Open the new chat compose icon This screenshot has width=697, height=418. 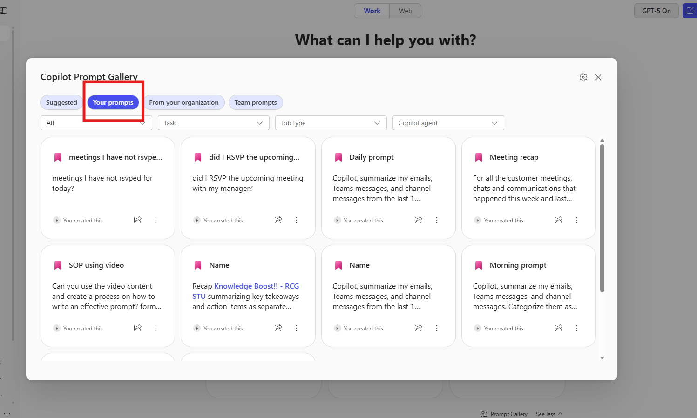690,10
